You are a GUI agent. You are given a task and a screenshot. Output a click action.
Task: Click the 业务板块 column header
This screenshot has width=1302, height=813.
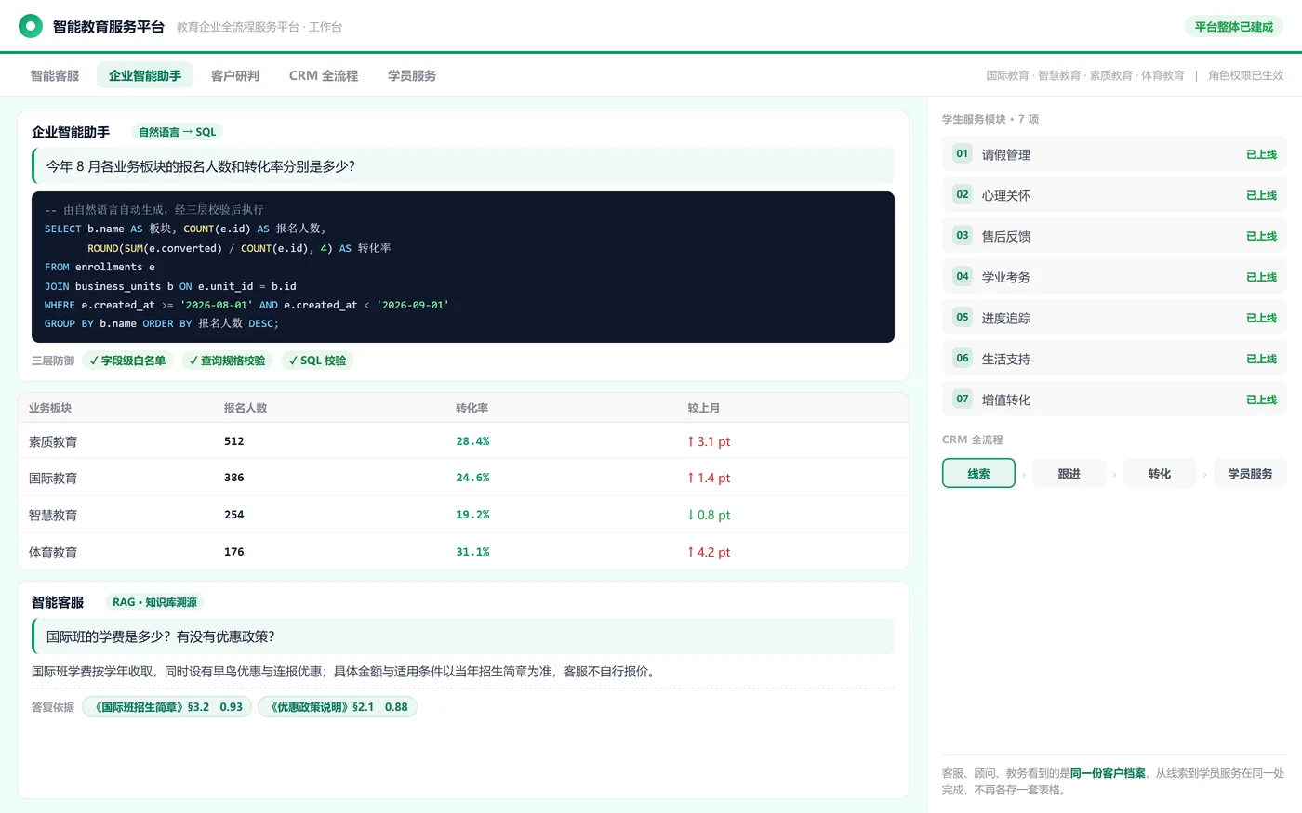tap(50, 408)
